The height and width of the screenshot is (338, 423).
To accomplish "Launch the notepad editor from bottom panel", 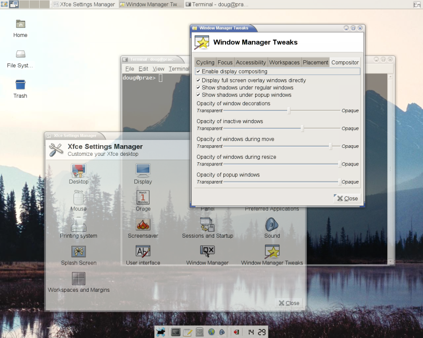I will (188, 332).
